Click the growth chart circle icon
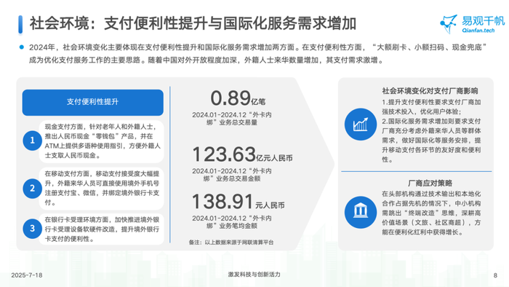 click(361, 125)
